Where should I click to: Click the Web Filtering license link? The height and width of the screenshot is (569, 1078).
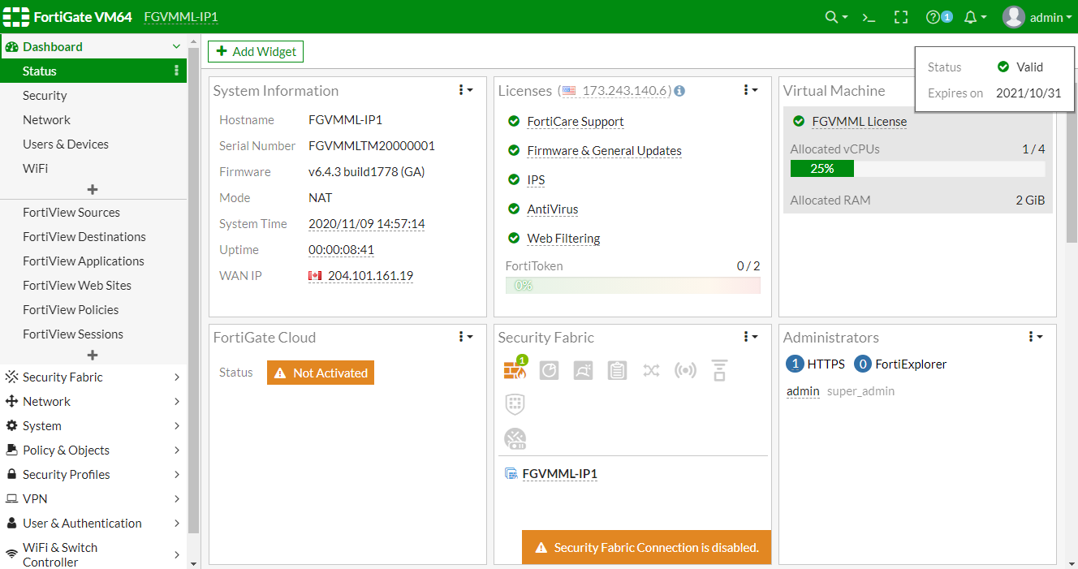click(563, 239)
